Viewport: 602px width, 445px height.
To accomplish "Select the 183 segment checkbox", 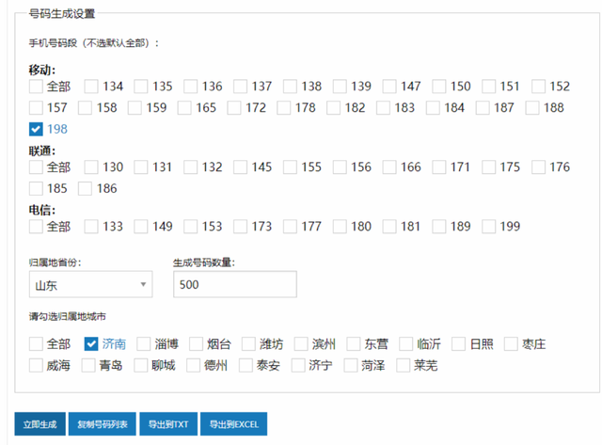I will tap(383, 108).
